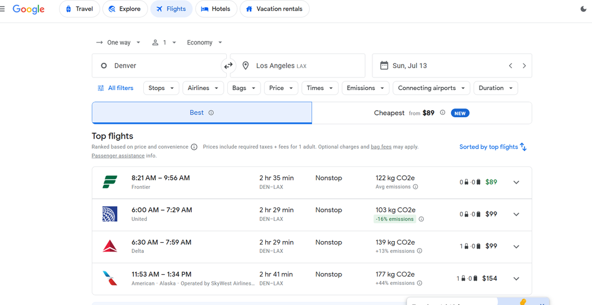Open the passengers count dropdown

tap(164, 43)
